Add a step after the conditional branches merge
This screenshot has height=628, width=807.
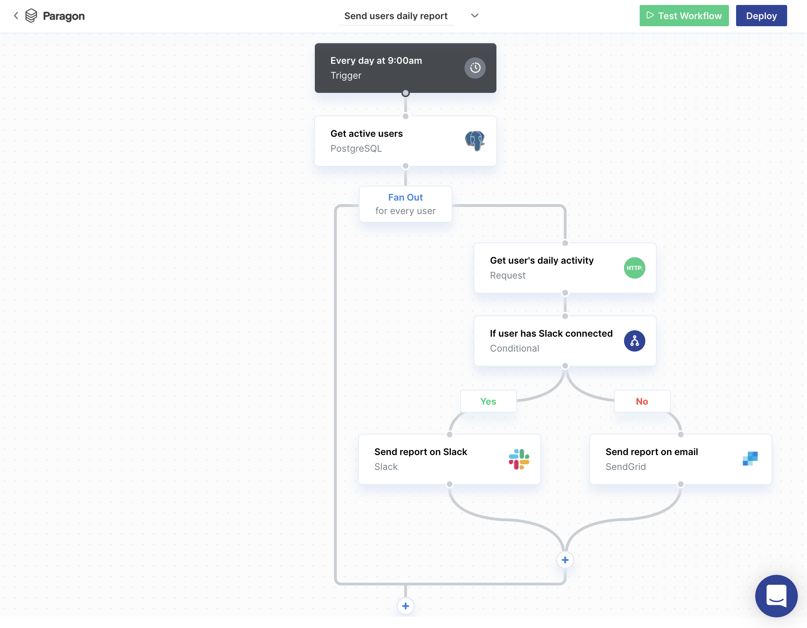564,560
